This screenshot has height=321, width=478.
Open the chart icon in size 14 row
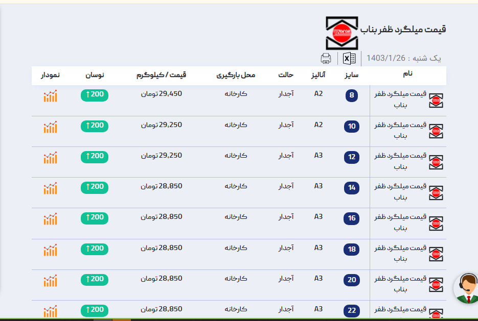click(x=50, y=188)
